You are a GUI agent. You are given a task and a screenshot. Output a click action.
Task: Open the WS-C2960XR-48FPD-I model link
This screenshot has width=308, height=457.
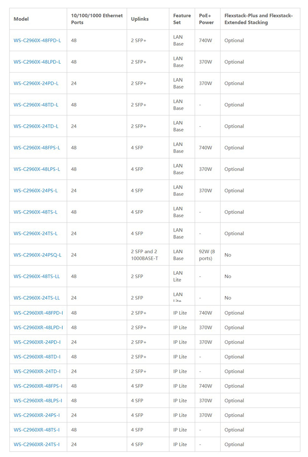click(38, 313)
